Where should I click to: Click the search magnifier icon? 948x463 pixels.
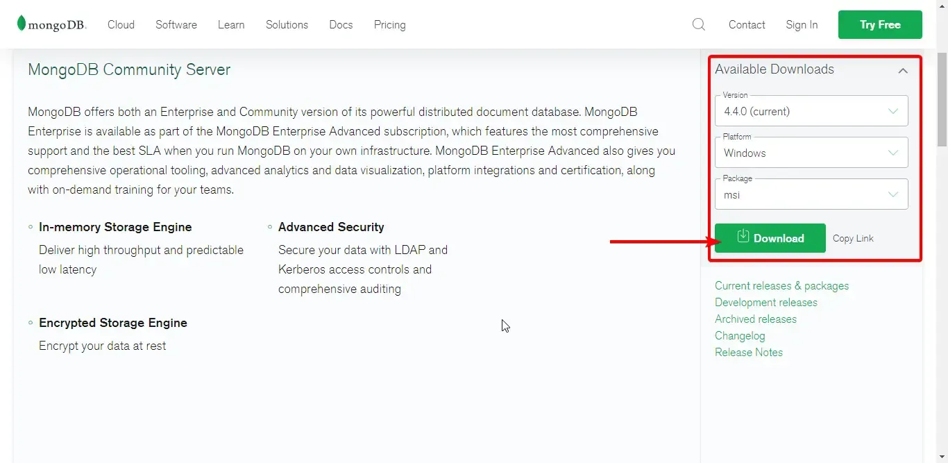pyautogui.click(x=698, y=24)
